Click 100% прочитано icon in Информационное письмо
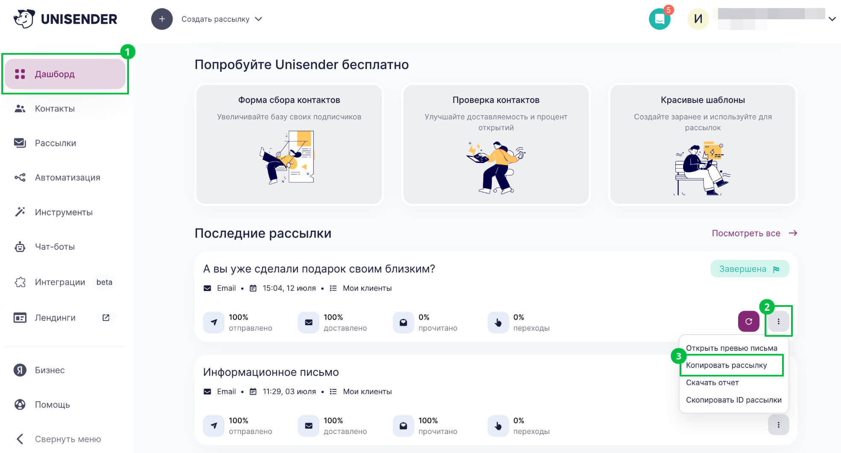 tap(403, 426)
